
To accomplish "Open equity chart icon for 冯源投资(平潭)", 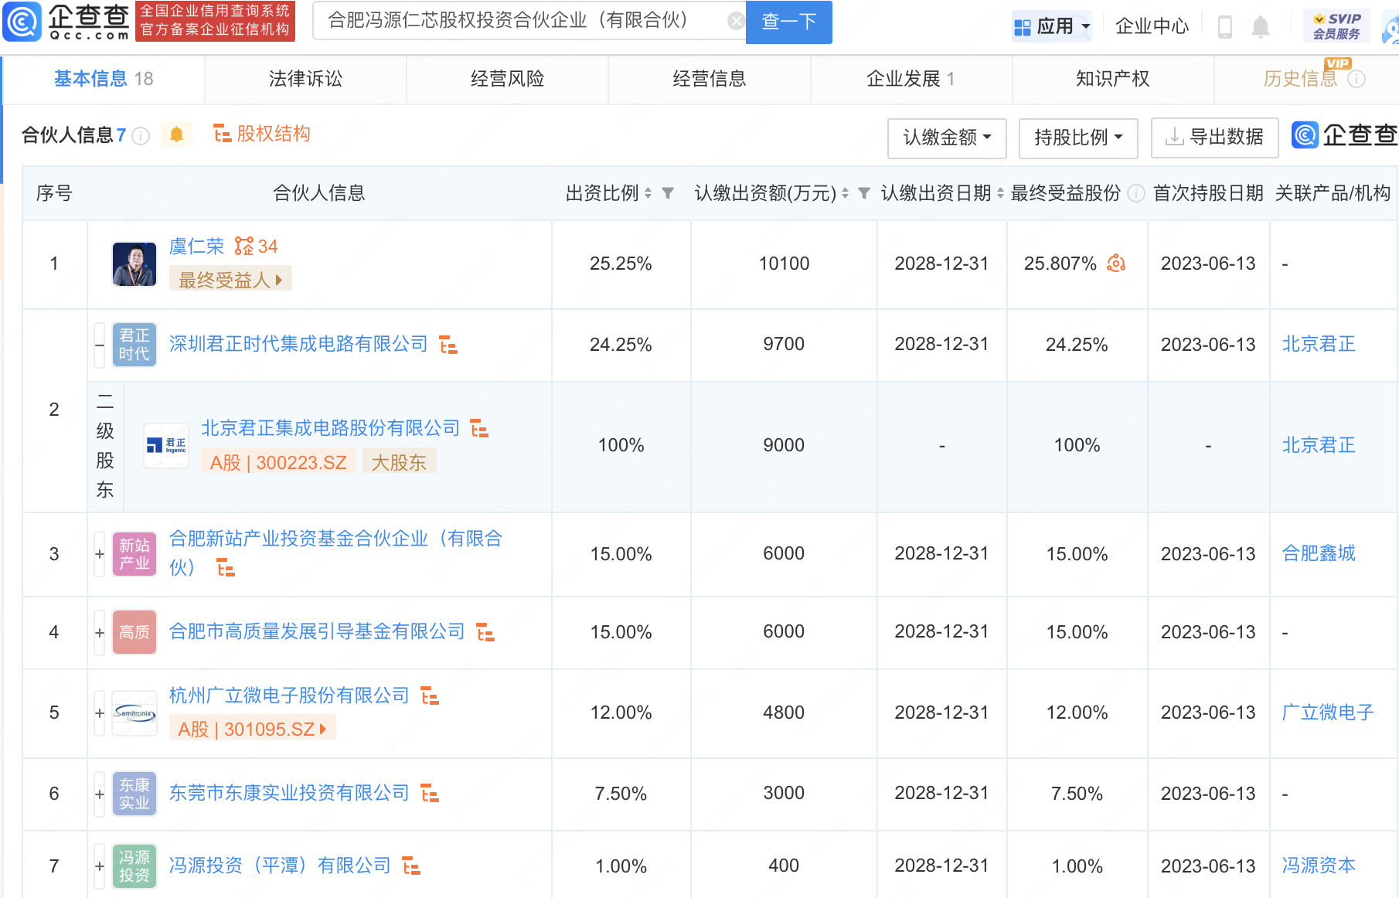I will point(411,866).
